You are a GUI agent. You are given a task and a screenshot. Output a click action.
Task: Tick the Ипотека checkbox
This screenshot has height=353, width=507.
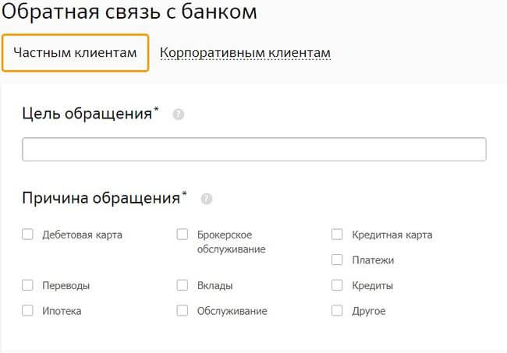(28, 310)
